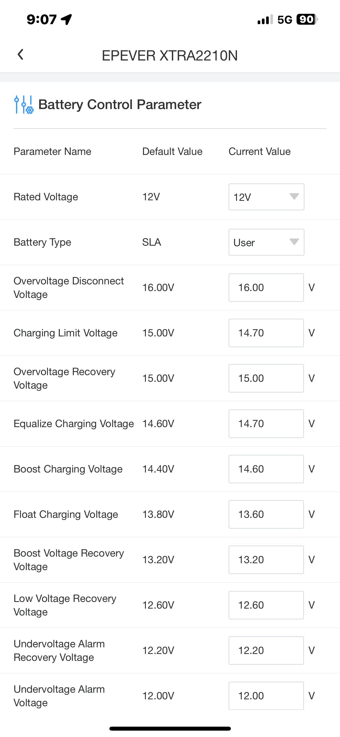Open the Battery Type User dropdown
This screenshot has height=737, width=340.
tap(266, 242)
